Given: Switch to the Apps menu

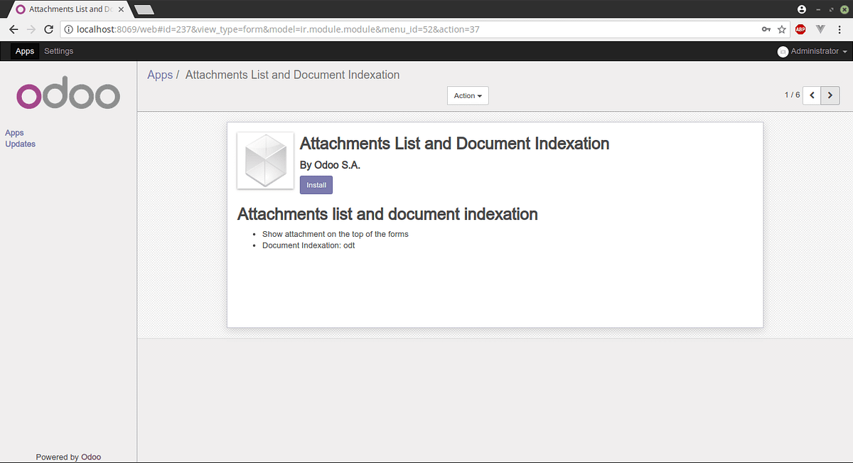Looking at the screenshot, I should pyautogui.click(x=24, y=50).
